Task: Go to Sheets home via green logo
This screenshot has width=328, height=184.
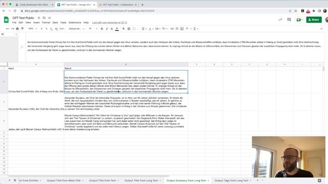Action: click(x=6, y=20)
